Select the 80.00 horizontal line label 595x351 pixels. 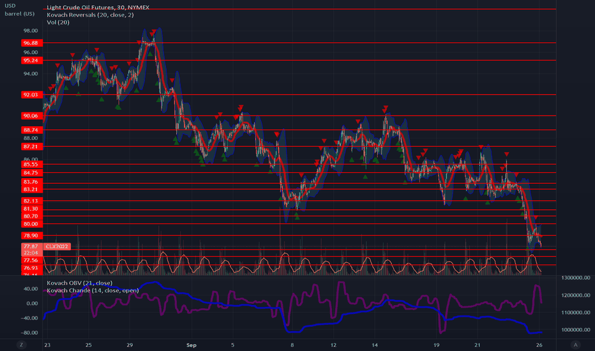(32, 224)
